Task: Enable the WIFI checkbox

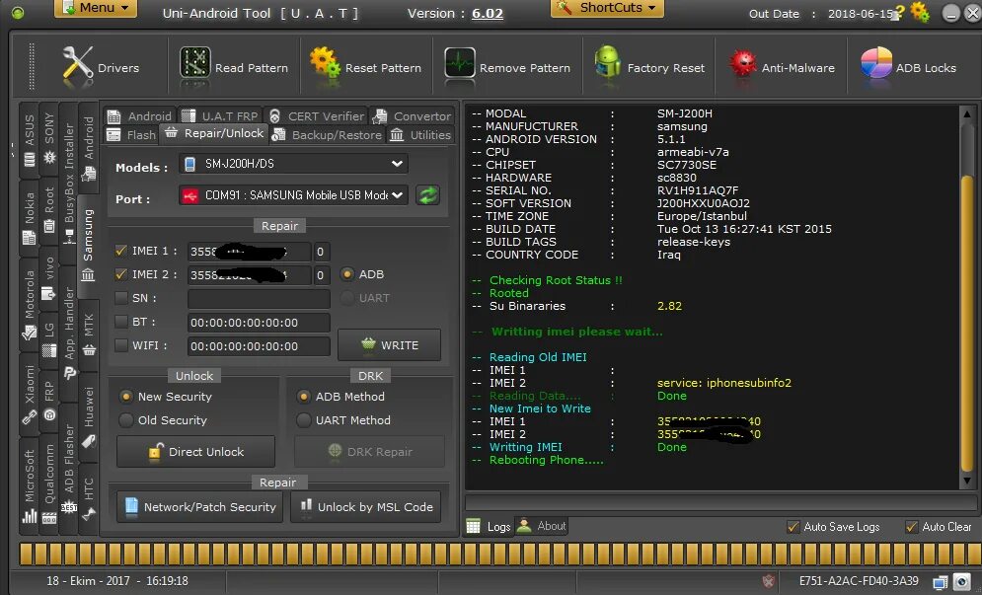Action: click(121, 345)
